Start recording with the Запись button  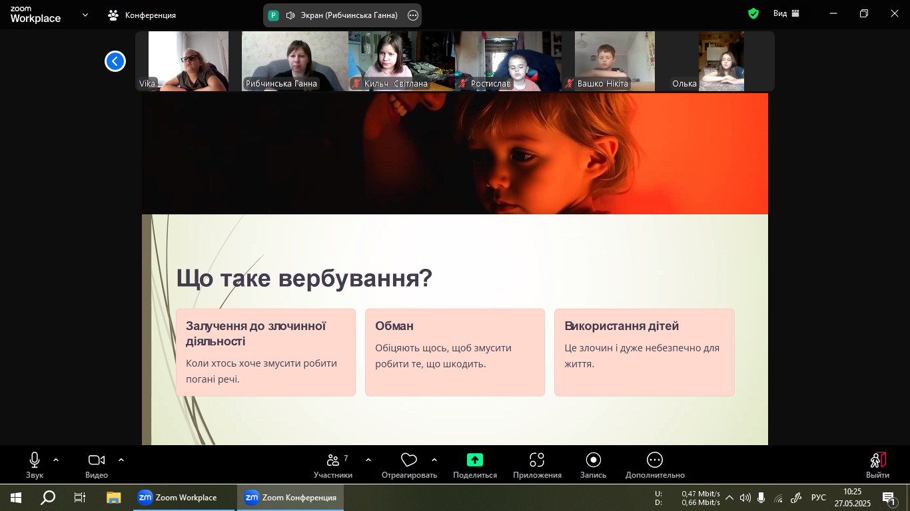point(593,465)
